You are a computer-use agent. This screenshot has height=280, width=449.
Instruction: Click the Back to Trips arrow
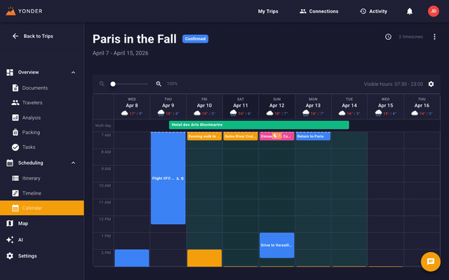[15, 36]
